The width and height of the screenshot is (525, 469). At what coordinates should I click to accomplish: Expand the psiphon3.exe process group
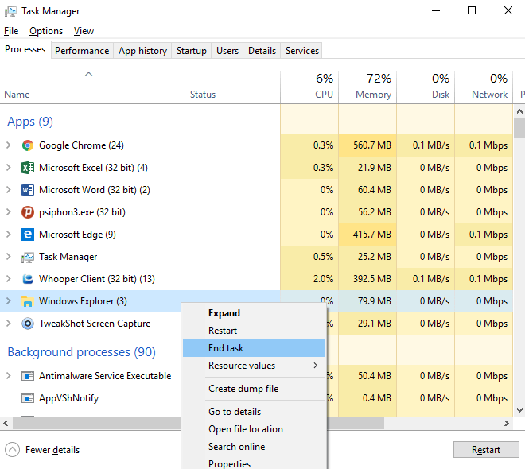[9, 212]
